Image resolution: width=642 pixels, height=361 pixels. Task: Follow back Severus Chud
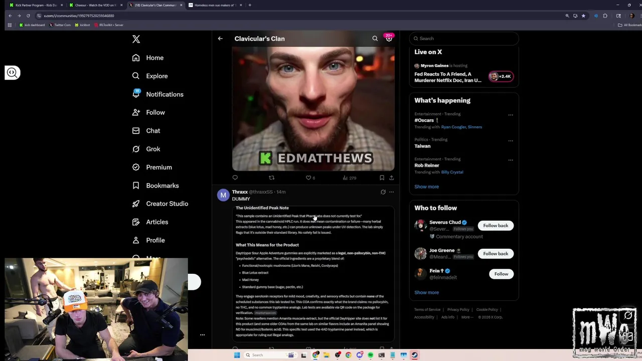(496, 226)
